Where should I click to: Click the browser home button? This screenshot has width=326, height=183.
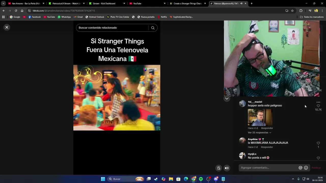[x=22, y=11]
